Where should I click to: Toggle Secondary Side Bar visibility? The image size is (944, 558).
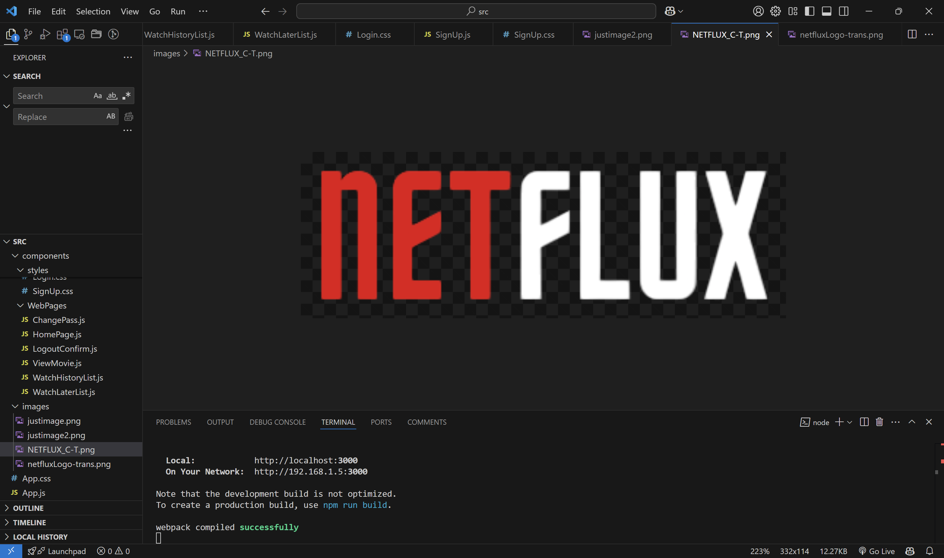(x=844, y=11)
